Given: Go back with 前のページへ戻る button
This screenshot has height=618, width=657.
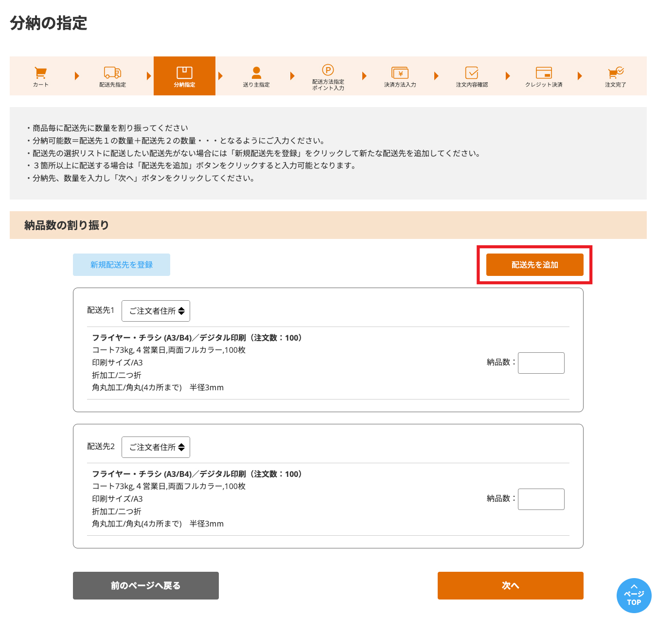Looking at the screenshot, I should pyautogui.click(x=146, y=585).
